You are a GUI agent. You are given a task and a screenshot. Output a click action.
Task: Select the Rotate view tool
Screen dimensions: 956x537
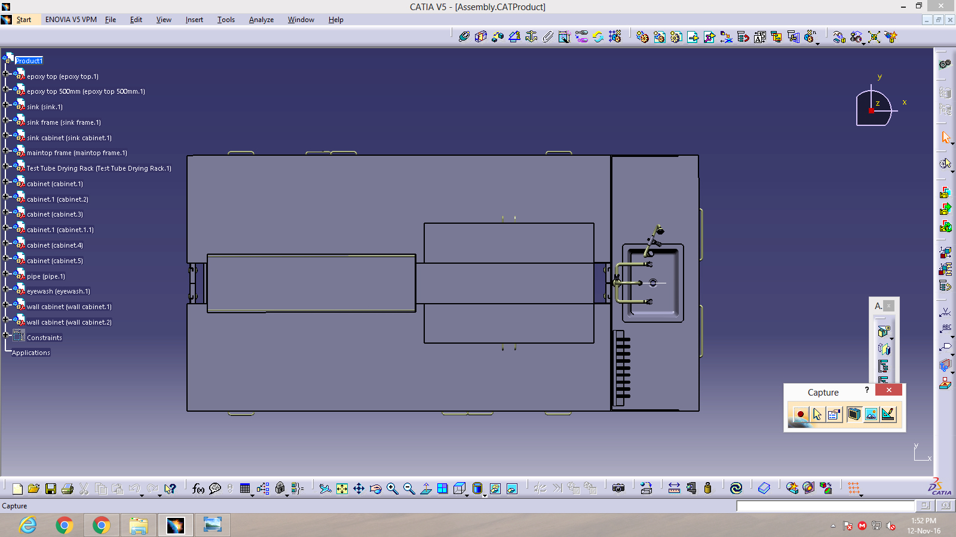(375, 489)
